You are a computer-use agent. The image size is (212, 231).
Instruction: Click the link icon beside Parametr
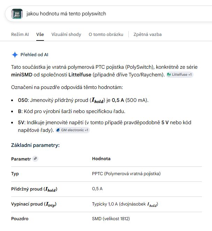(x=35, y=158)
